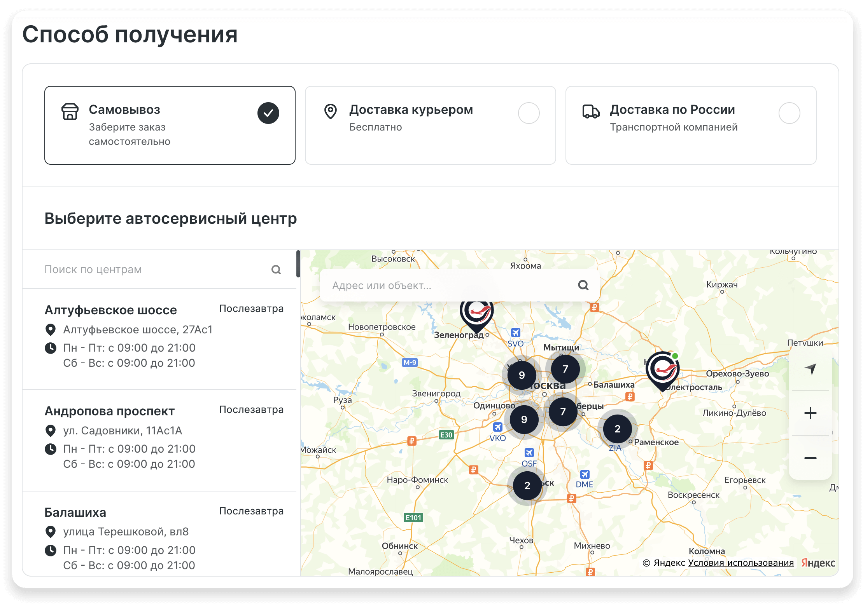Open the cluster of 2 centers near ZIA
The image size is (863, 610).
[617, 429]
